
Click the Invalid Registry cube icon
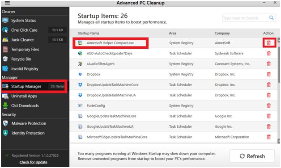tap(5, 68)
